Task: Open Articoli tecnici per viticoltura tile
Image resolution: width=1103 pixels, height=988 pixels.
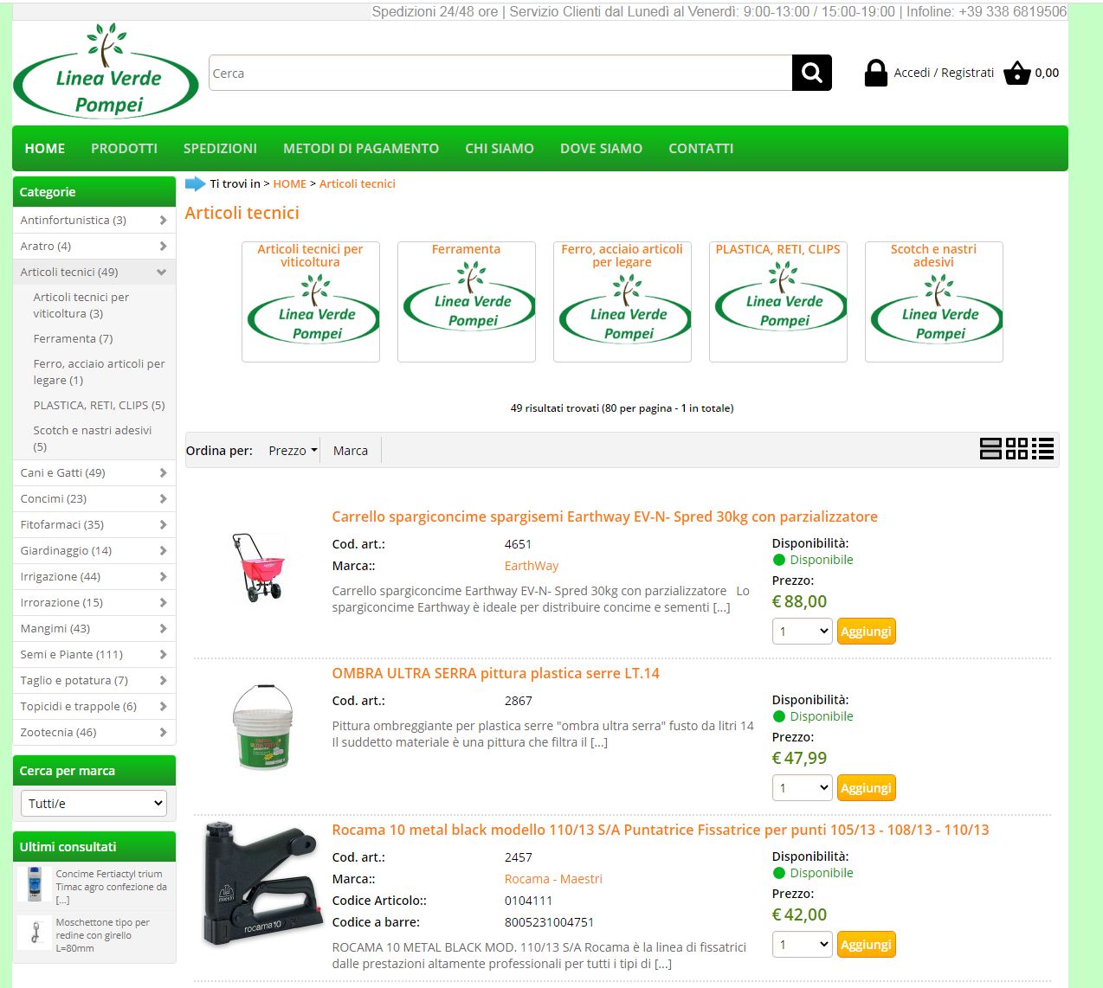Action: tap(311, 302)
